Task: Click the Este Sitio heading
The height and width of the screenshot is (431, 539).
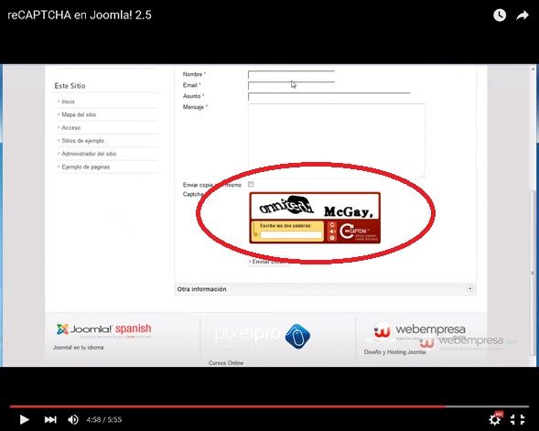Action: [x=70, y=86]
